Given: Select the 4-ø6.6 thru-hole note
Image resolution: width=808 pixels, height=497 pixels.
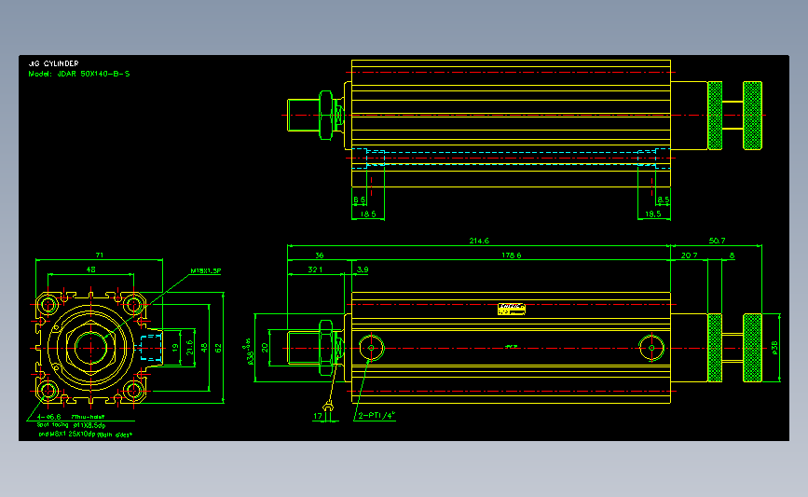Looking at the screenshot, I should click(71, 417).
